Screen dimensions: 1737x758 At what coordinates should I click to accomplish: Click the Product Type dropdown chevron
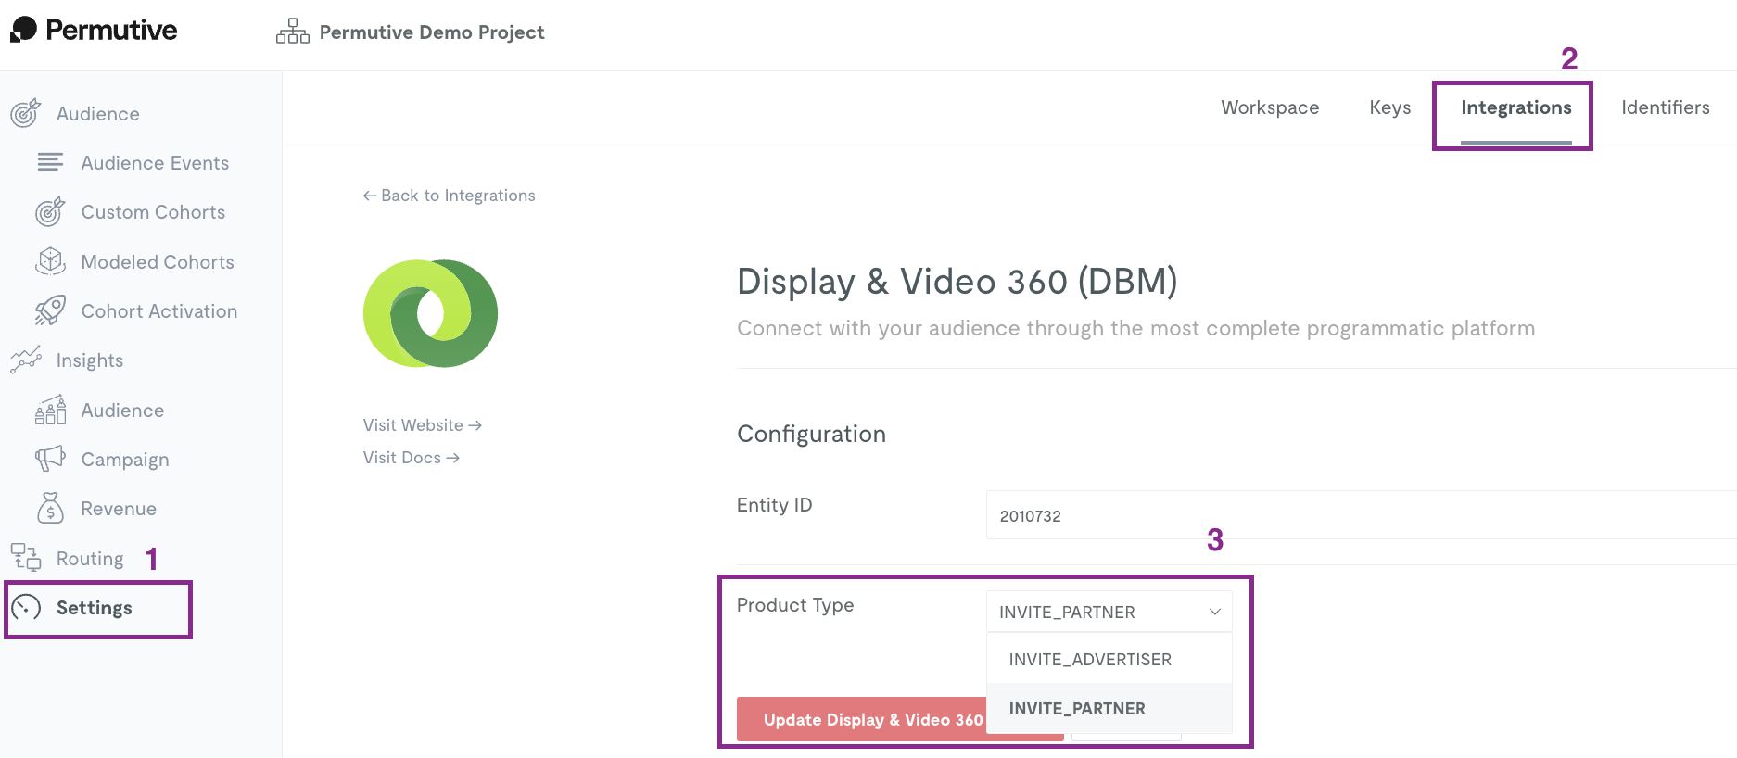tap(1214, 612)
